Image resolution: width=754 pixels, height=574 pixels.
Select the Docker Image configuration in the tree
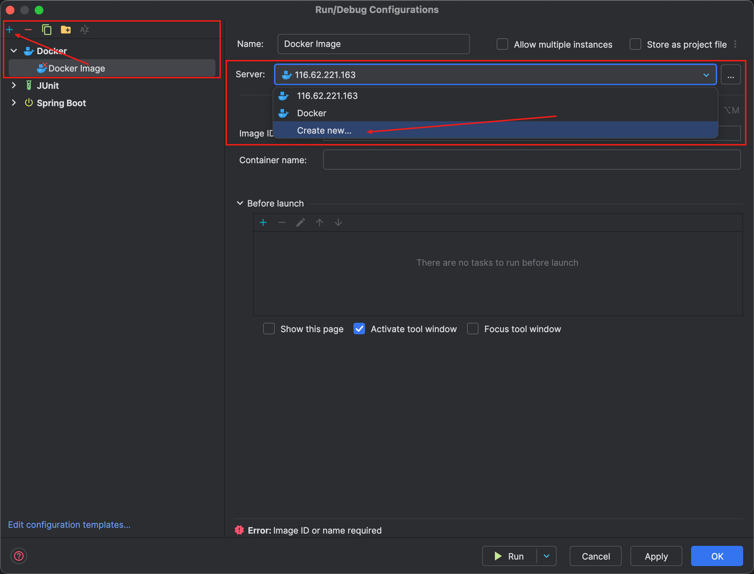[111, 68]
